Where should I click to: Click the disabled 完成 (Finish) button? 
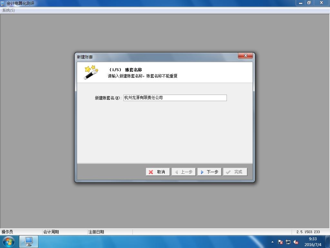(235, 172)
